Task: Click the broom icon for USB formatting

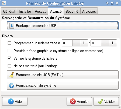Action: pyautogui.click(x=12, y=75)
